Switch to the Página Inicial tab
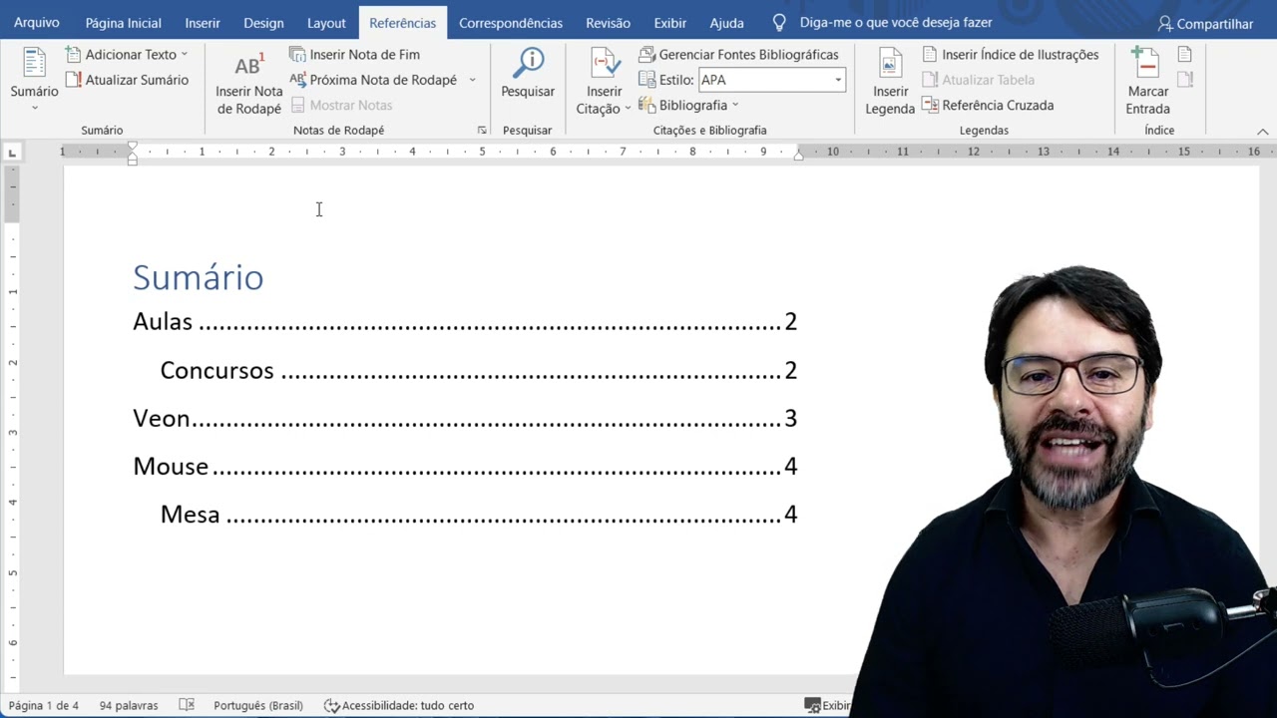This screenshot has height=718, width=1277. (124, 23)
